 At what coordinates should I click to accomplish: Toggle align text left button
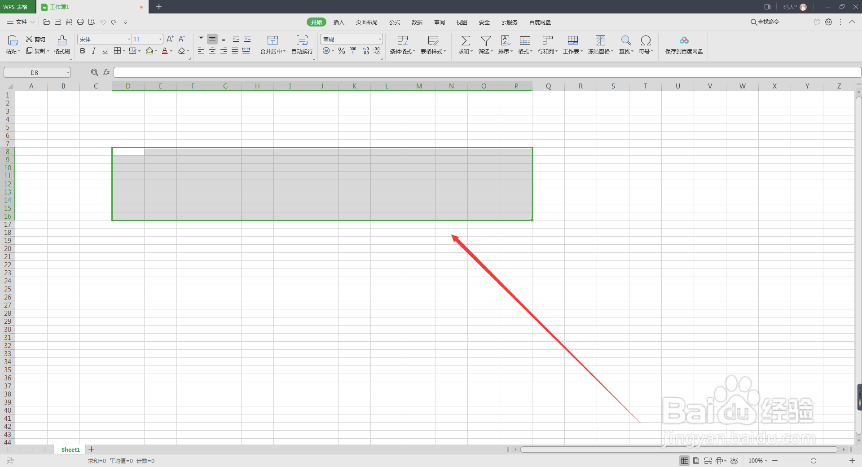tap(201, 51)
